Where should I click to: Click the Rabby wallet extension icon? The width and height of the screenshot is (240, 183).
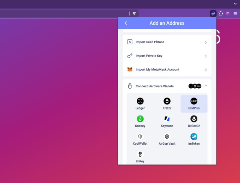coord(213,13)
